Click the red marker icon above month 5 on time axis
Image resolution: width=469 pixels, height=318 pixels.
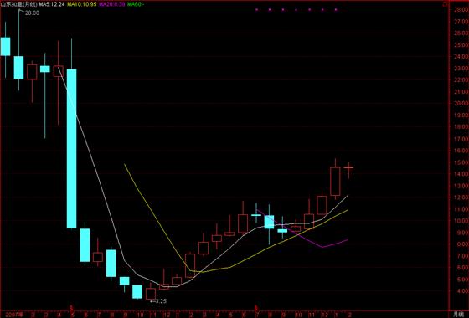71,307
